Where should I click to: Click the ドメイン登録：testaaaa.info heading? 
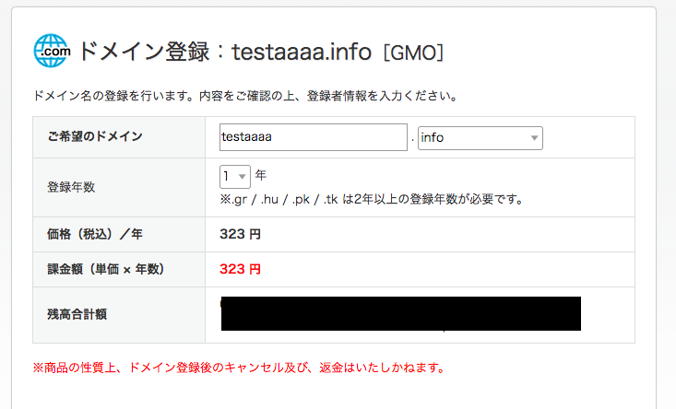225,53
